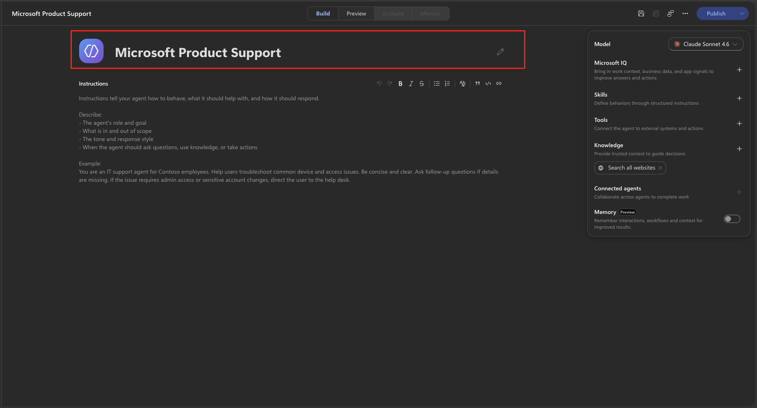The width and height of the screenshot is (757, 408).
Task: Undo the last instructions edit
Action: pyautogui.click(x=379, y=84)
